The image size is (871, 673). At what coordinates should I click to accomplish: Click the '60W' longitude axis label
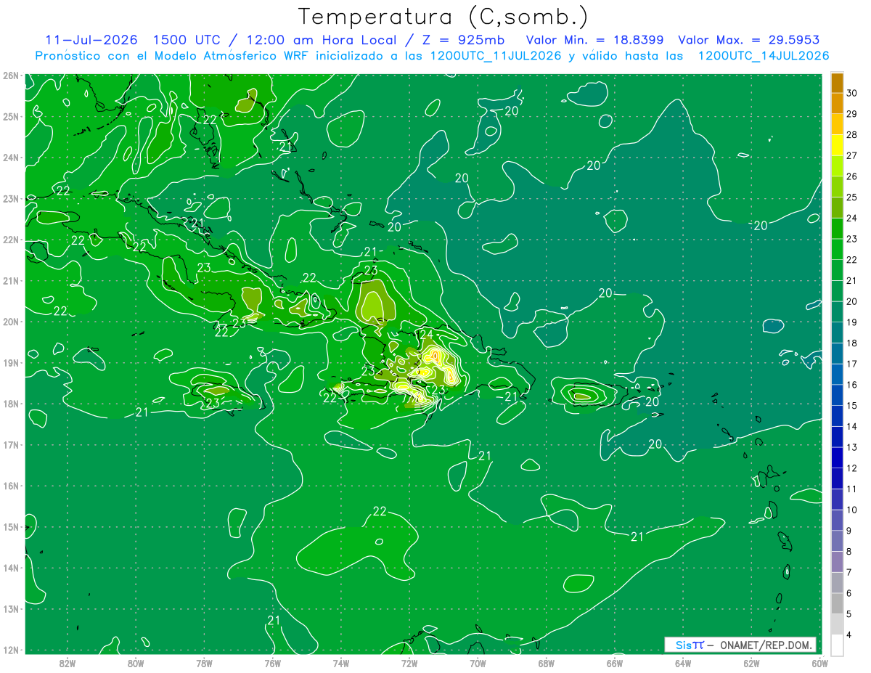click(819, 663)
